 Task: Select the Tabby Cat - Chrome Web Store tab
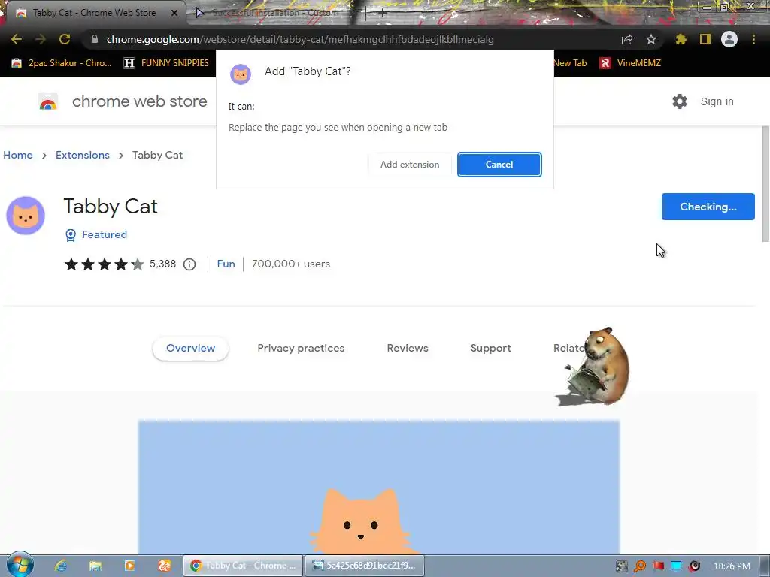pyautogui.click(x=94, y=13)
